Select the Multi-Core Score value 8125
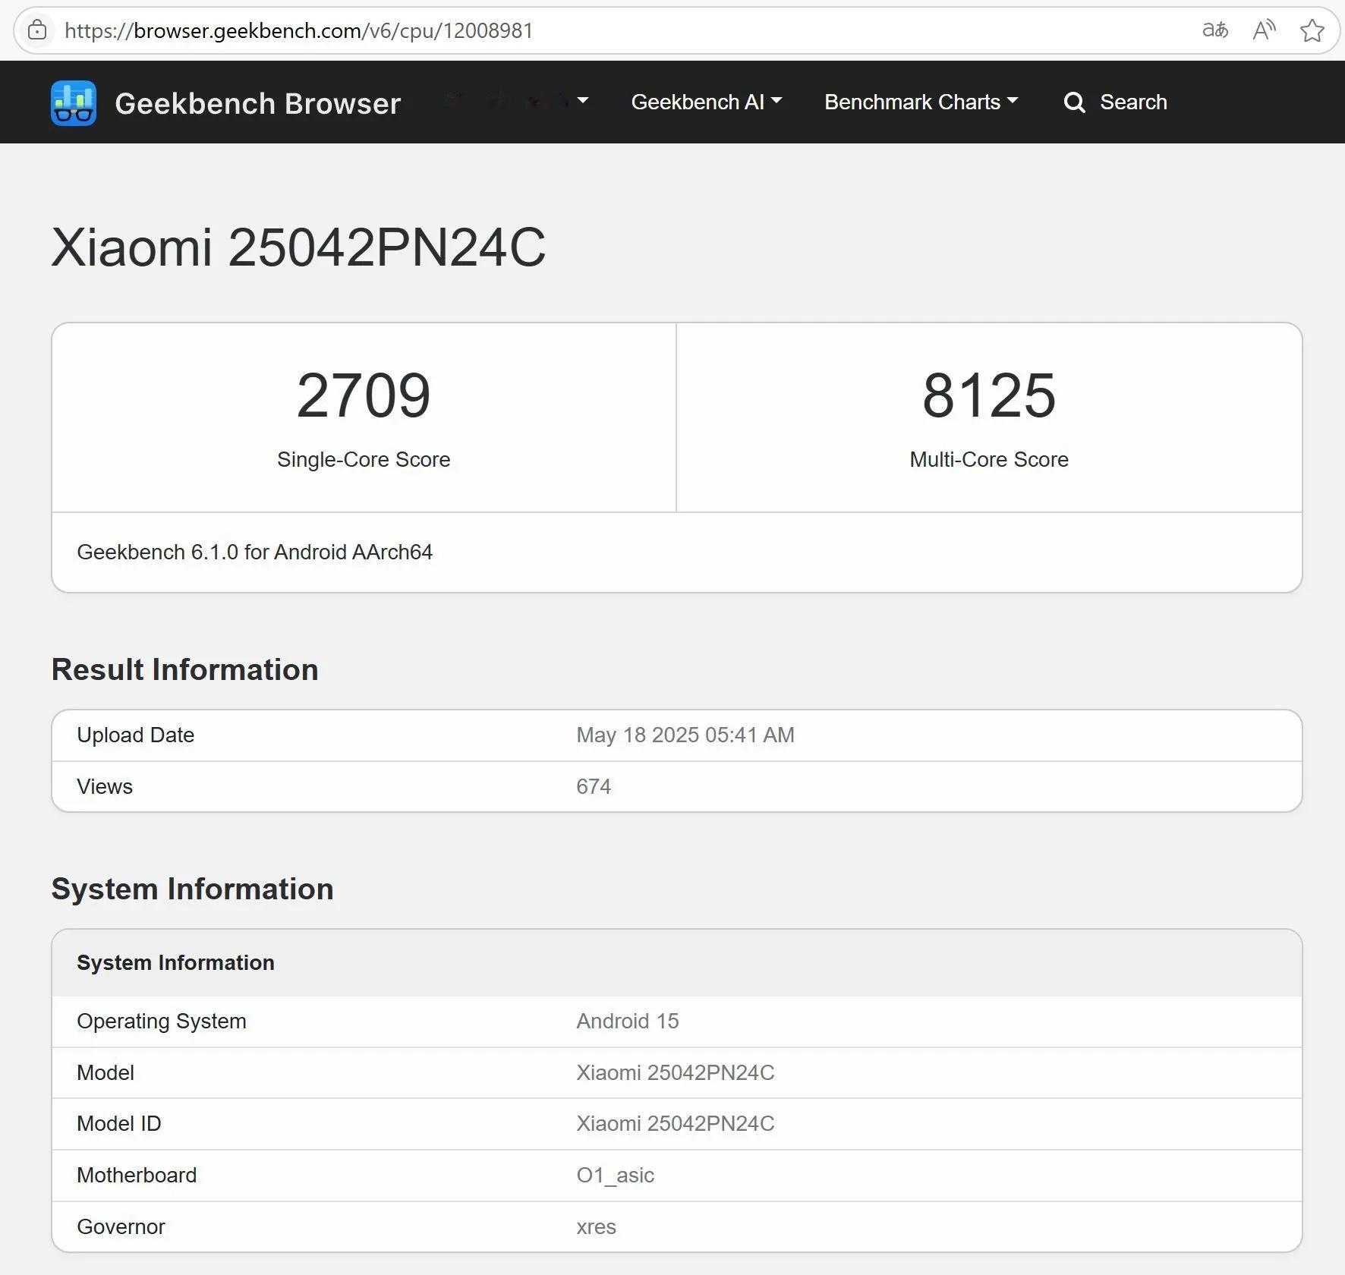Image resolution: width=1345 pixels, height=1275 pixels. pyautogui.click(x=989, y=395)
